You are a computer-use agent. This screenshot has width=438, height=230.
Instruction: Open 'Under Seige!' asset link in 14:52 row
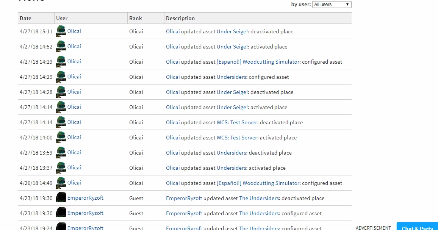point(232,47)
